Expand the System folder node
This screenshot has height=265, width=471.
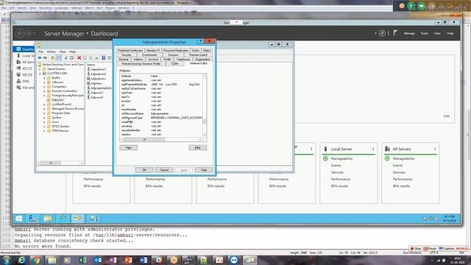(44, 118)
